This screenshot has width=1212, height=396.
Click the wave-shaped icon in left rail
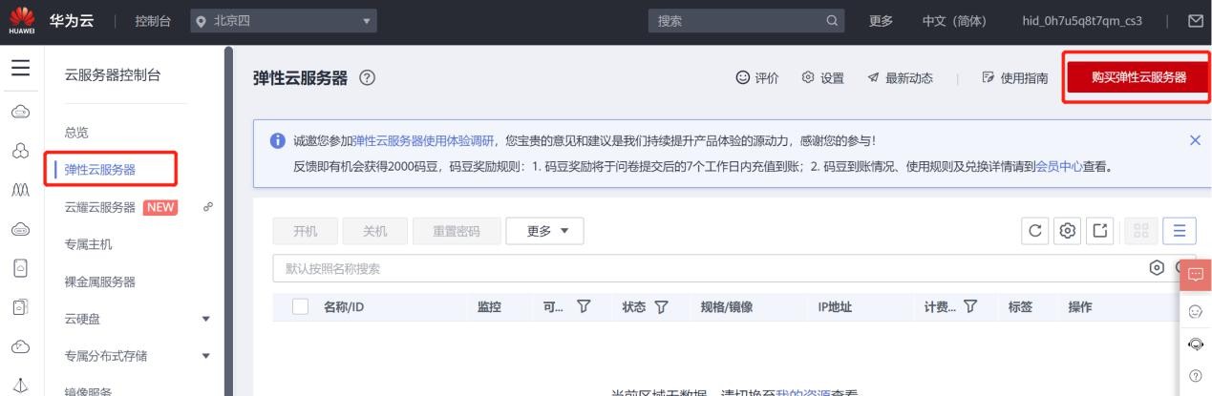pyautogui.click(x=18, y=189)
